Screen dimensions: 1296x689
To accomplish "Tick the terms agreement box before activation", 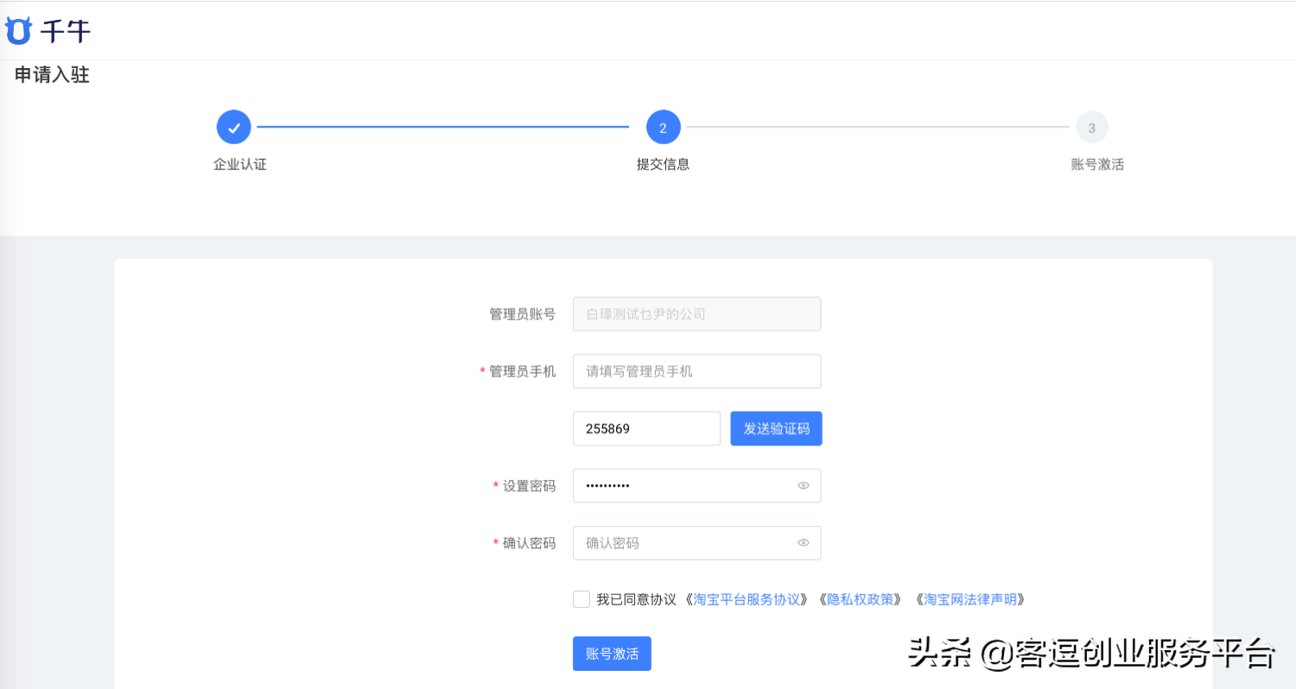I will click(581, 597).
